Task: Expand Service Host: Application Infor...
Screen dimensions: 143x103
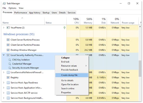Action: click(4, 88)
